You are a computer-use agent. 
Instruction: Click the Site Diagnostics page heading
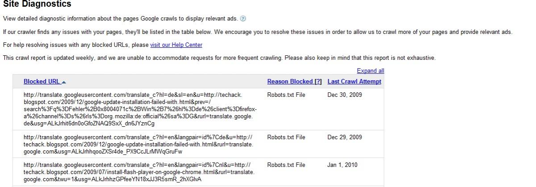point(37,4)
